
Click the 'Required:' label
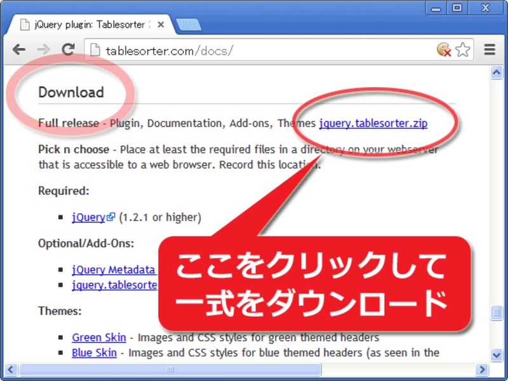point(63,191)
